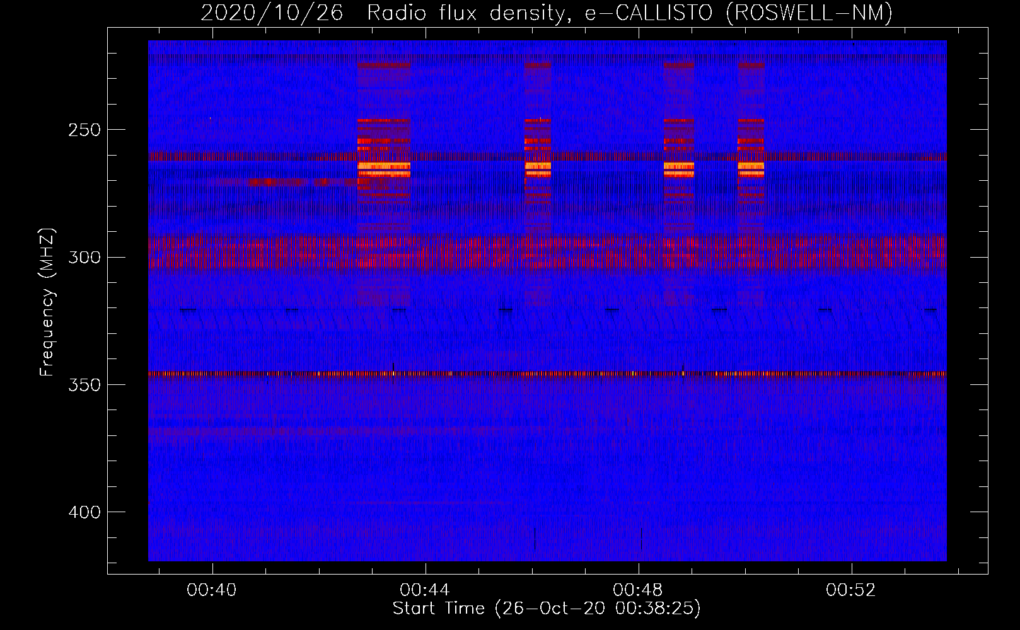The width and height of the screenshot is (1020, 630).
Task: Click the narrow bright line near 350 MHz
Action: (547, 374)
